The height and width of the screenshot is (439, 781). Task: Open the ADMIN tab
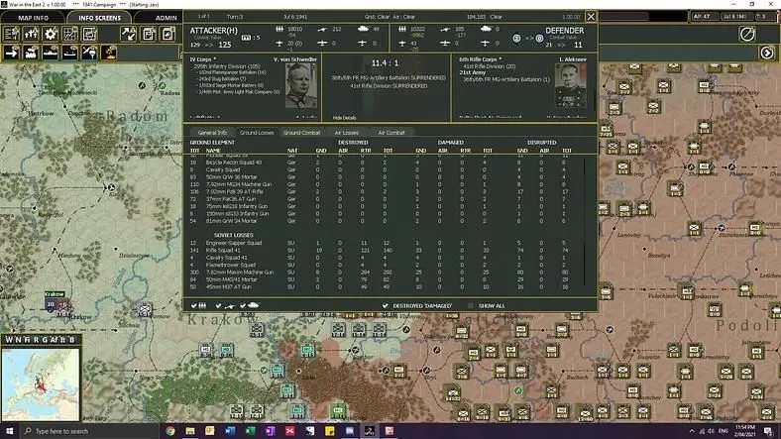[166, 18]
